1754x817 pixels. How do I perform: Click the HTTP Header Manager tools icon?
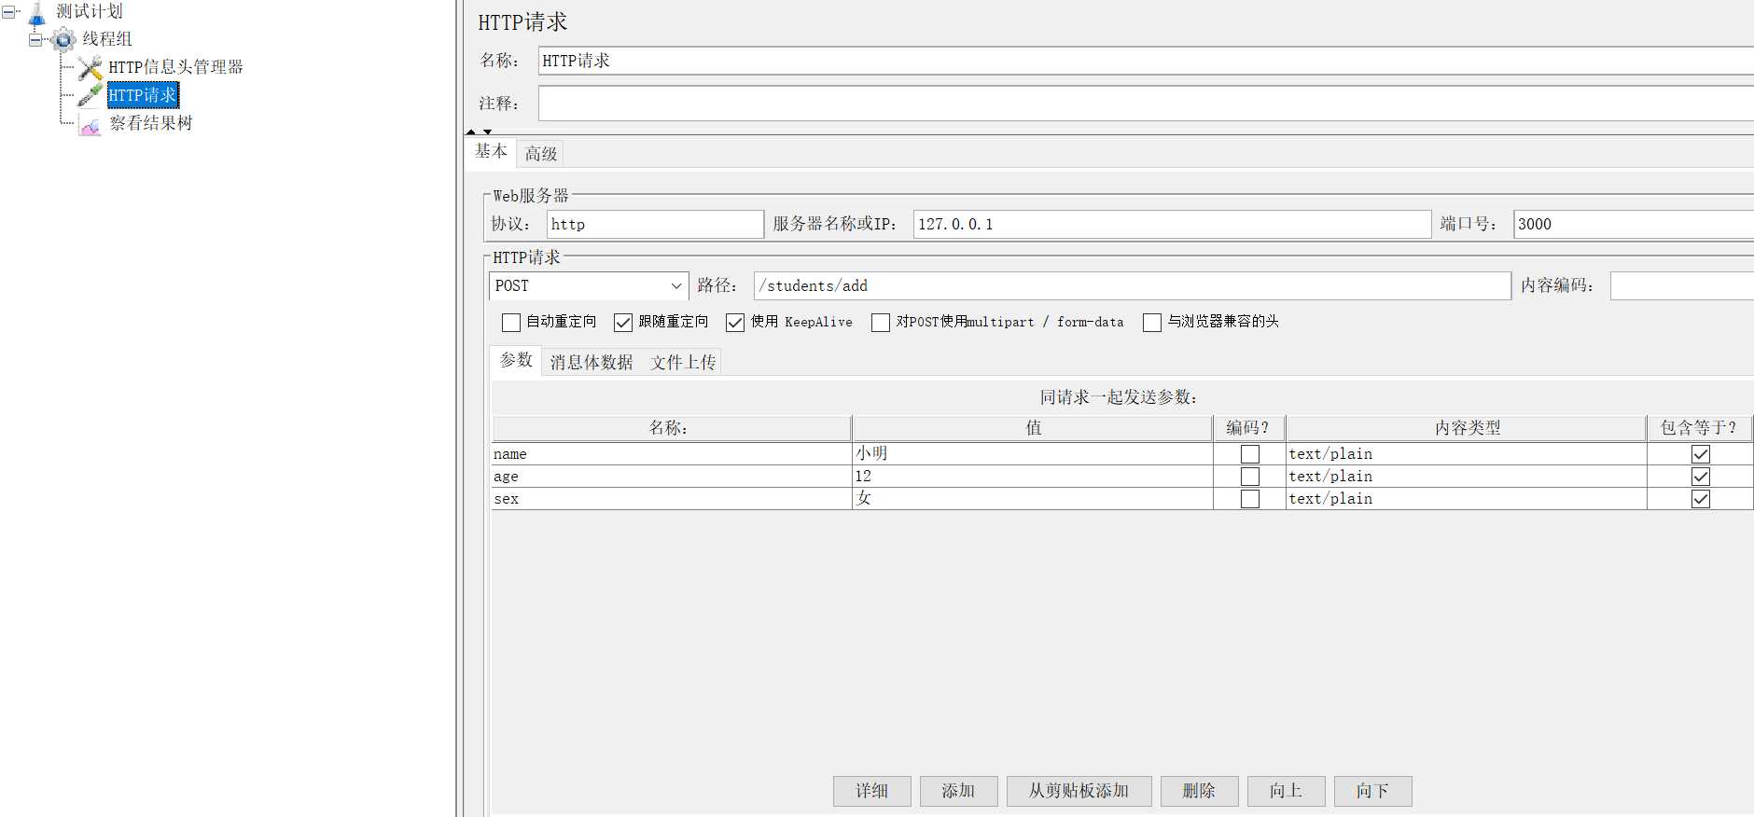click(90, 67)
